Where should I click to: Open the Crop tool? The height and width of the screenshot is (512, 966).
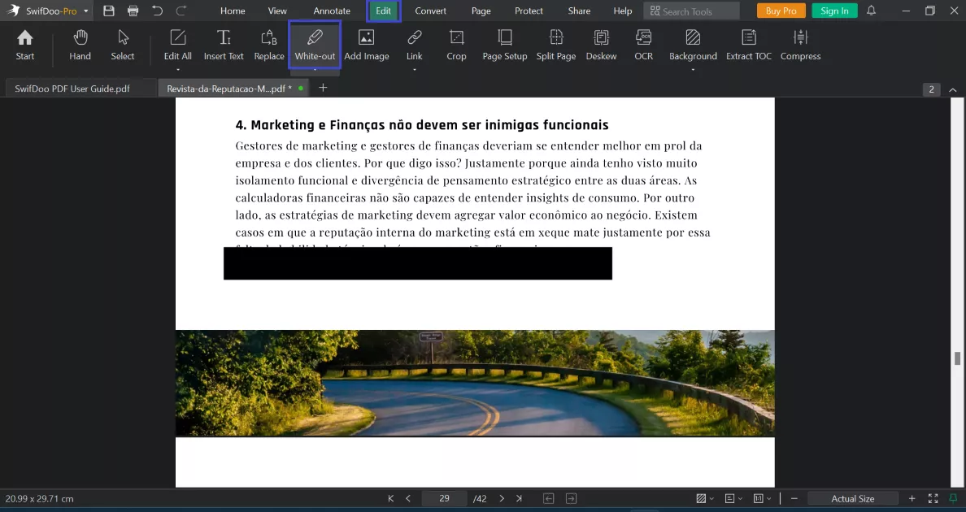[x=456, y=45]
